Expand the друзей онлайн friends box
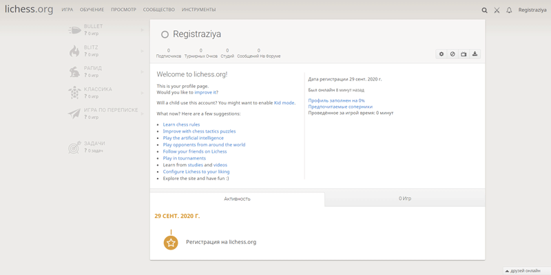Screen dimensions: 551x275 pyautogui.click(x=527, y=271)
